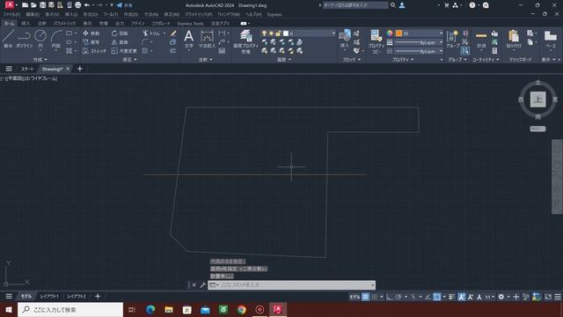Click the new drawing tab plus button
This screenshot has height=317, width=563.
point(80,69)
